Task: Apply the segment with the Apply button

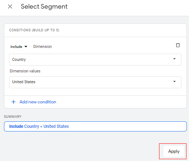Action: [174, 151]
